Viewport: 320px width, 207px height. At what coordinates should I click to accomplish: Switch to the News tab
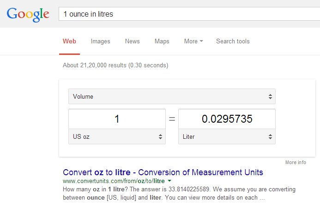tap(132, 41)
